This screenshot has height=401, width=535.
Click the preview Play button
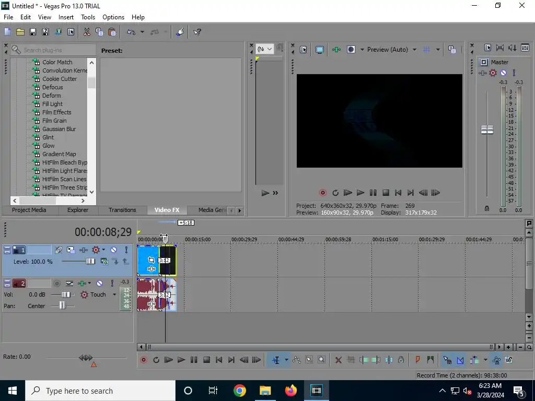(x=360, y=193)
